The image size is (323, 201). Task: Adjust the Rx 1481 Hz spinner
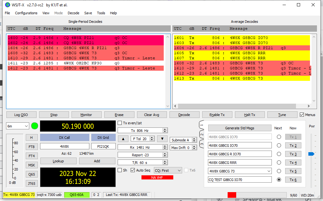[x=165, y=147]
